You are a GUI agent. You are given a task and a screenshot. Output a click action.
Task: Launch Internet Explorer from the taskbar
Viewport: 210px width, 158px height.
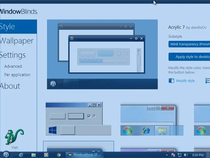[21, 155]
